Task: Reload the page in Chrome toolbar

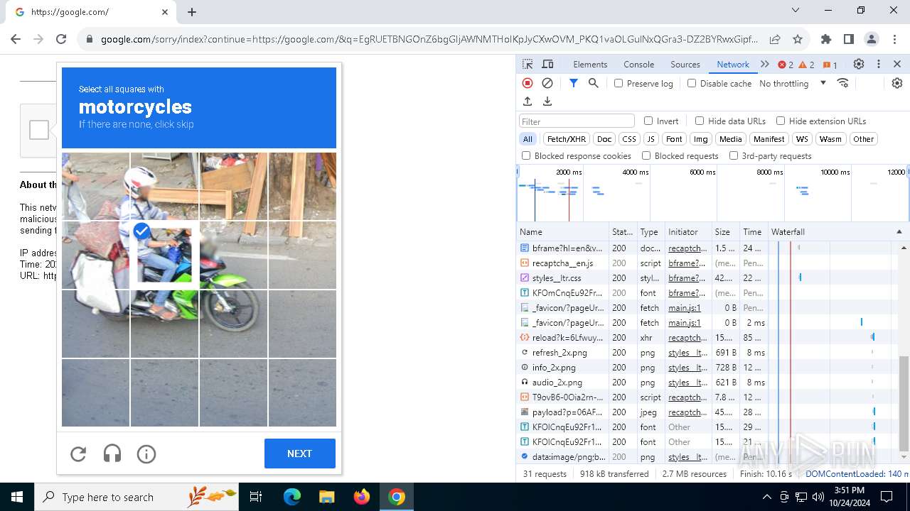Action: pos(61,40)
